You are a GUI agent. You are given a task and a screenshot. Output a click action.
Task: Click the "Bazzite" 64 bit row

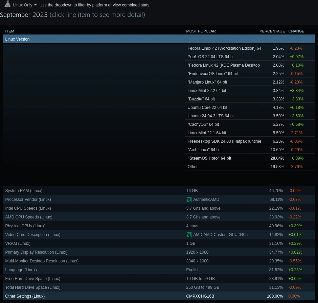tap(201, 99)
